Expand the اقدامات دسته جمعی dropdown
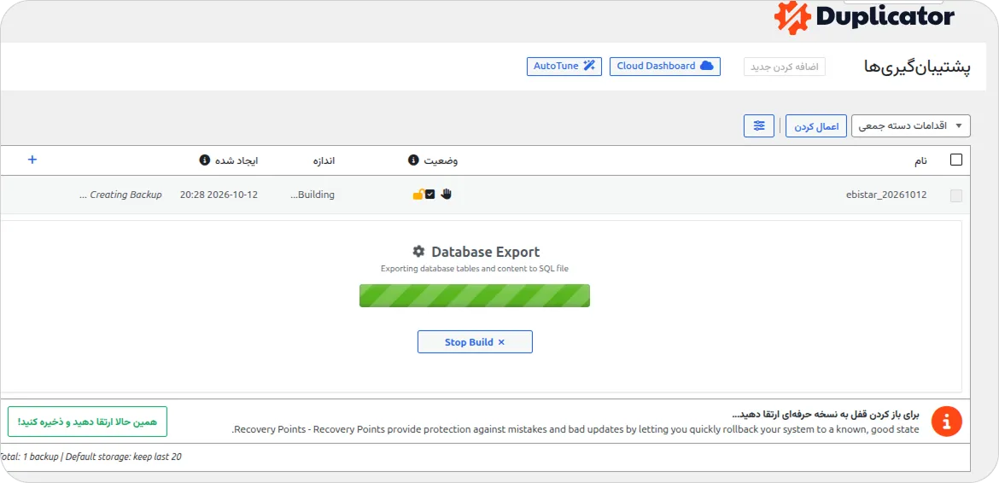Viewport: 999px width, 483px height. tap(910, 126)
